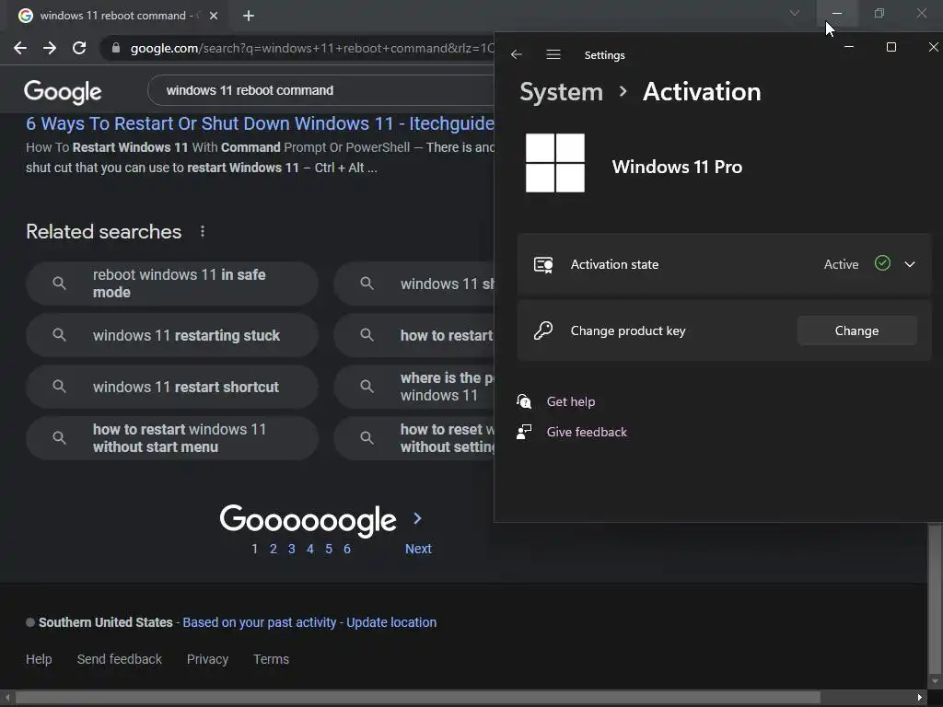Search reboot windows 11 in safe mode

172,284
